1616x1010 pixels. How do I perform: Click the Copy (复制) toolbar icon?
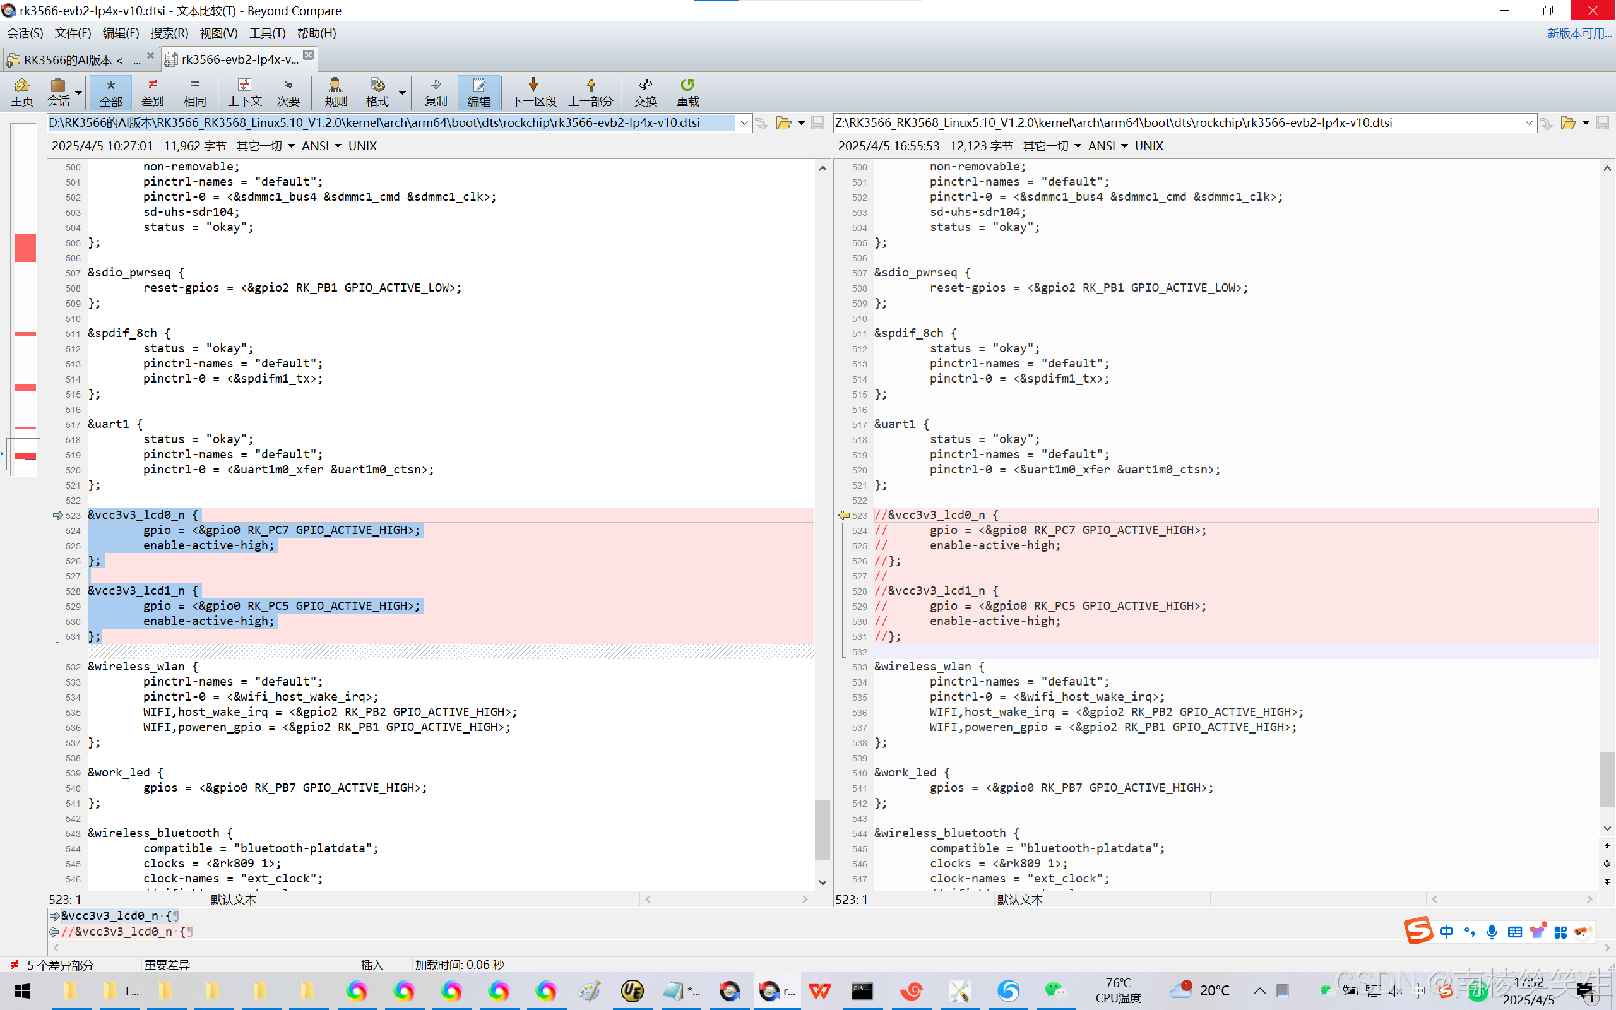[436, 92]
